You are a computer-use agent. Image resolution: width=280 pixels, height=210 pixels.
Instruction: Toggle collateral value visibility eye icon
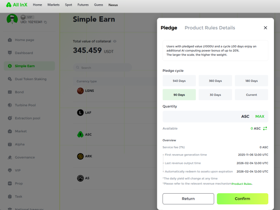tap(114, 41)
